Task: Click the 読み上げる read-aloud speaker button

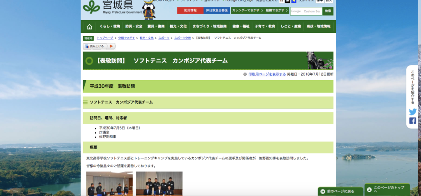Action: [x=95, y=46]
